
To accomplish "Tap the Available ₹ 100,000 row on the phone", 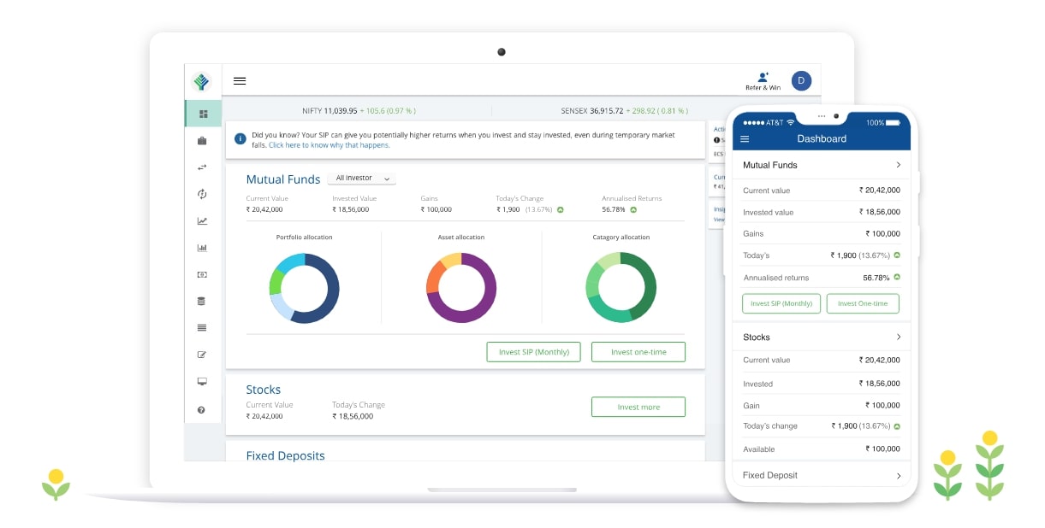I will 822,449.
